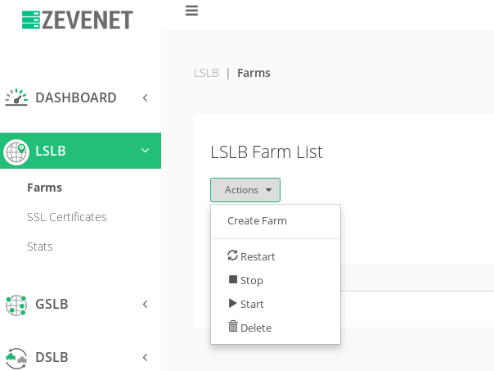Image resolution: width=494 pixels, height=371 pixels.
Task: Expand the GSLB sidebar section chevron
Action: coord(145,305)
